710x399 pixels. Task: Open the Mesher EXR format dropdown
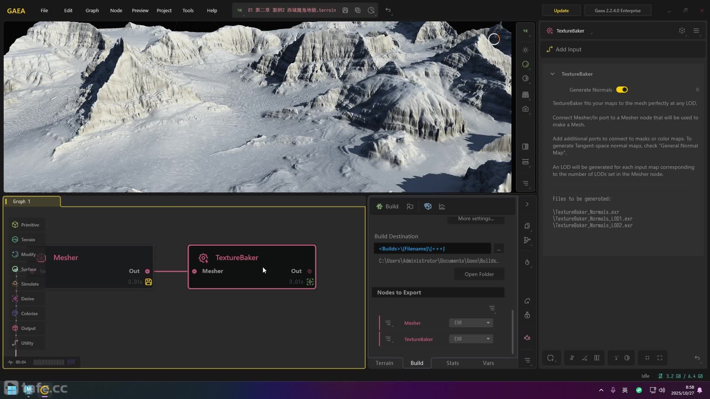471,323
